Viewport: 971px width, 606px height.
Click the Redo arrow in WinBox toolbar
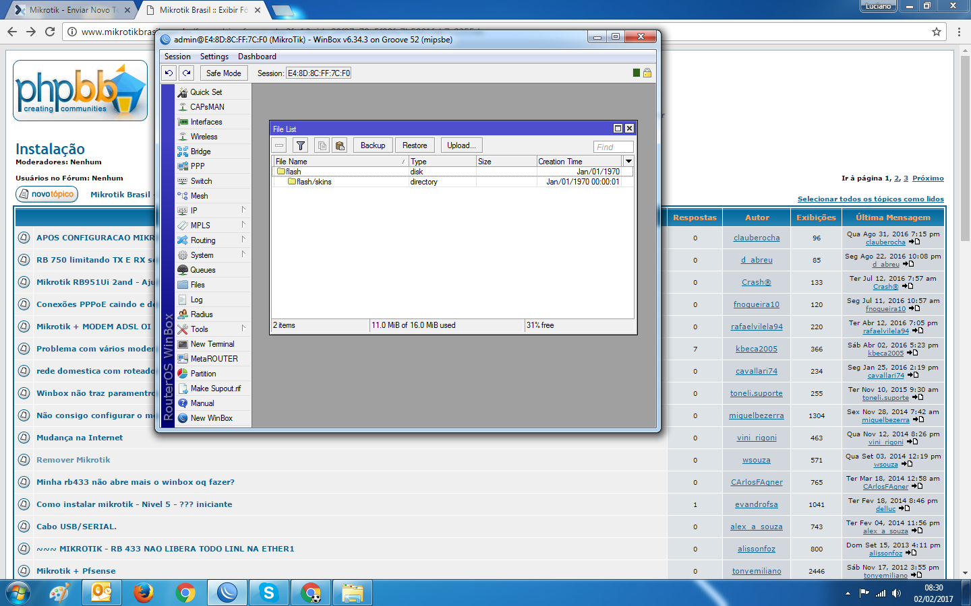(187, 73)
